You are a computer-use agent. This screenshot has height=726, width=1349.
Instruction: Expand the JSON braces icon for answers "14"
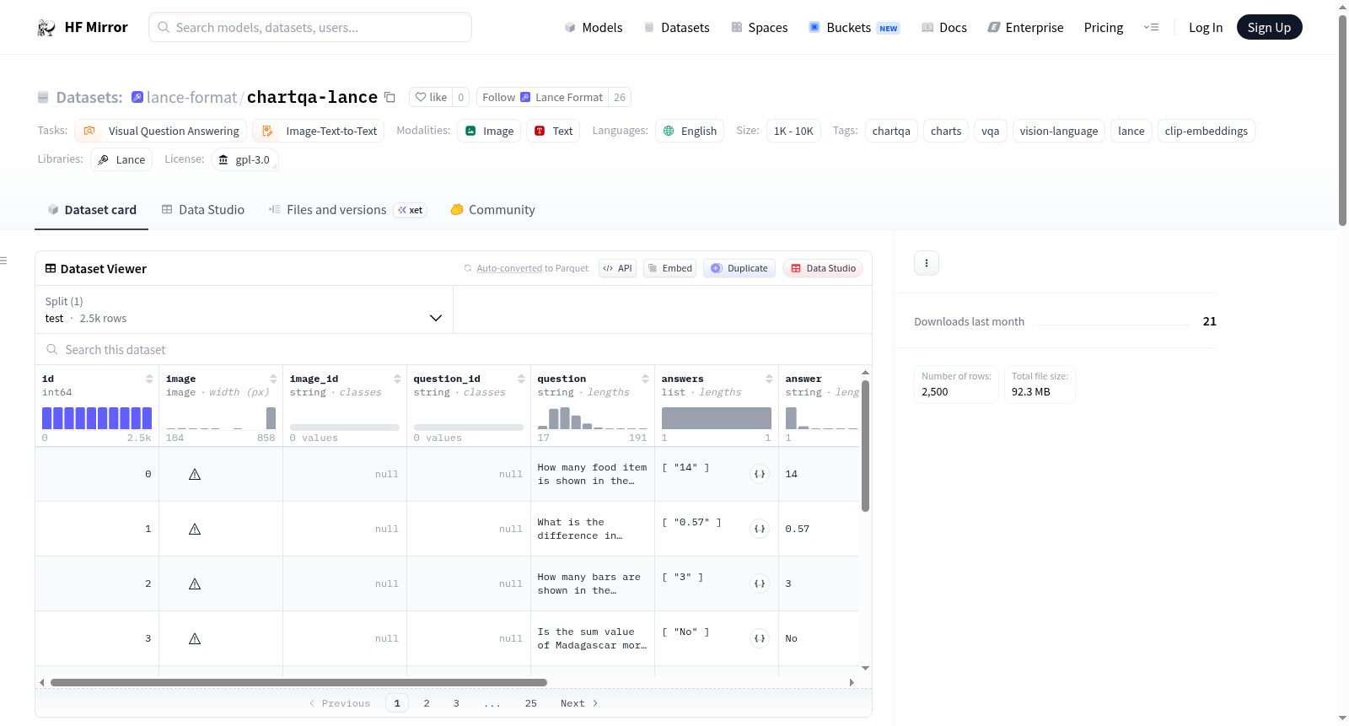760,475
